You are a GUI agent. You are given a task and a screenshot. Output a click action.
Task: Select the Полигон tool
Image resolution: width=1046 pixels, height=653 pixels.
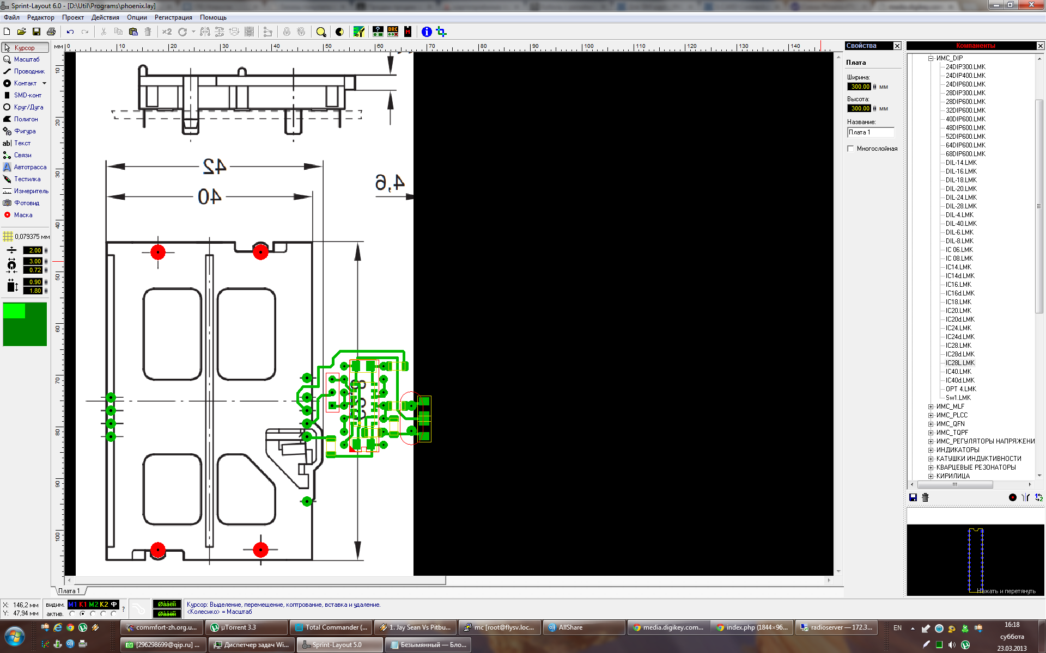coord(26,119)
